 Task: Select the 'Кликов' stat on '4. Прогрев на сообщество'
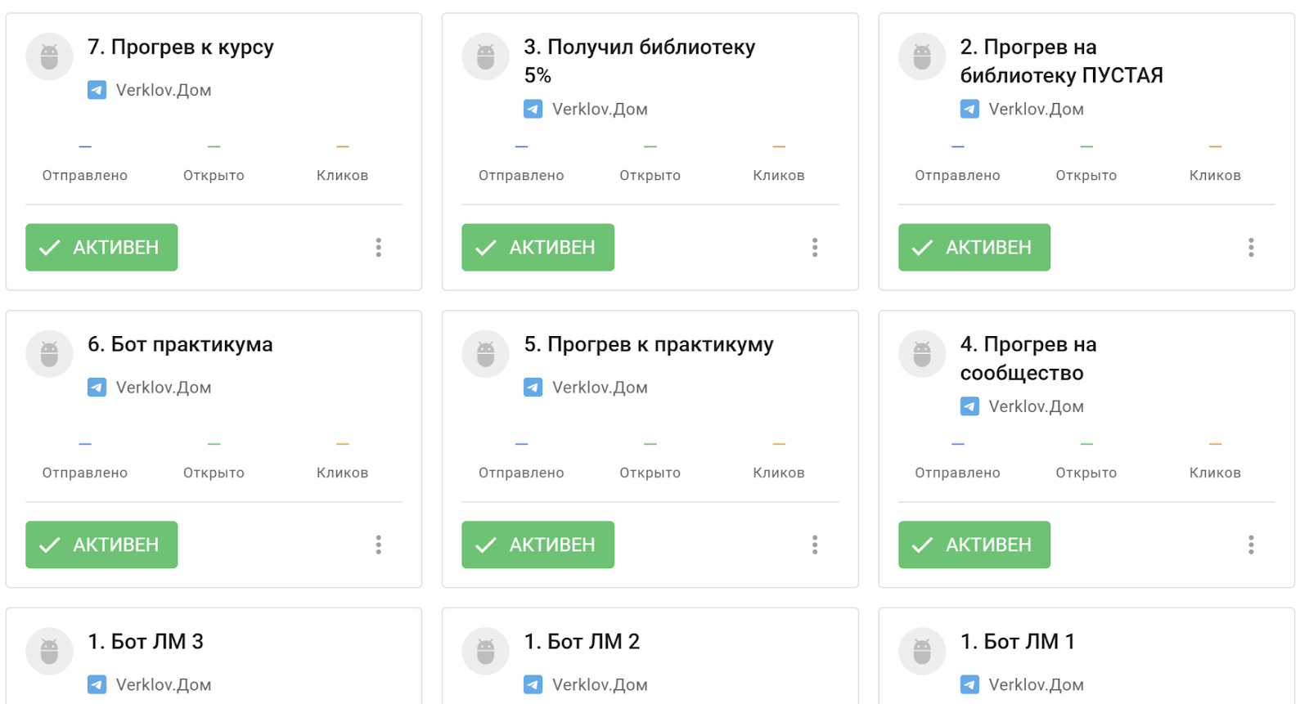click(1215, 472)
